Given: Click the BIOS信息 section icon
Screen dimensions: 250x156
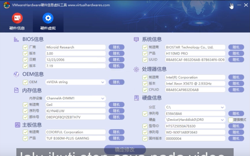Looking at the screenshot, I should coord(16,39).
